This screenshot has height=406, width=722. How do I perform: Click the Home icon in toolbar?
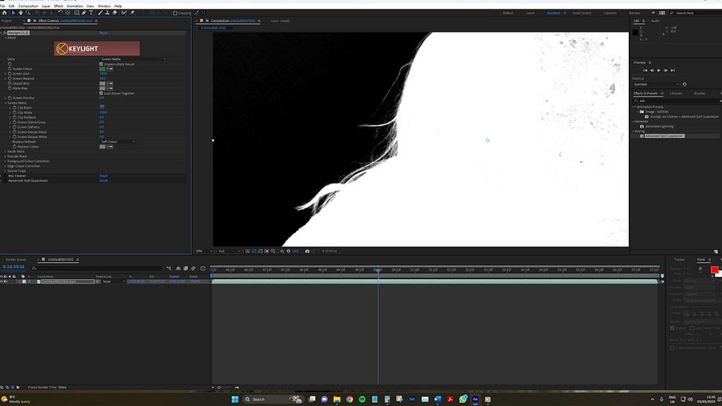click(x=5, y=13)
